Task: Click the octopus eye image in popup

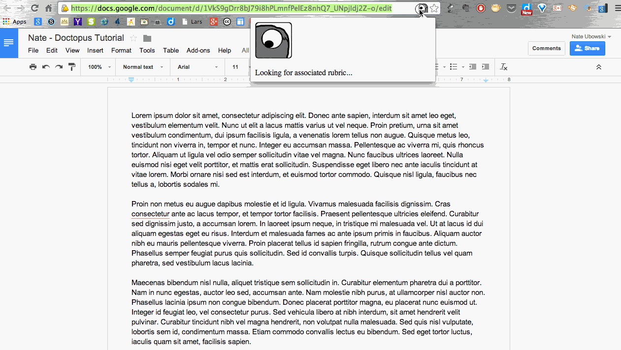Action: tap(273, 40)
